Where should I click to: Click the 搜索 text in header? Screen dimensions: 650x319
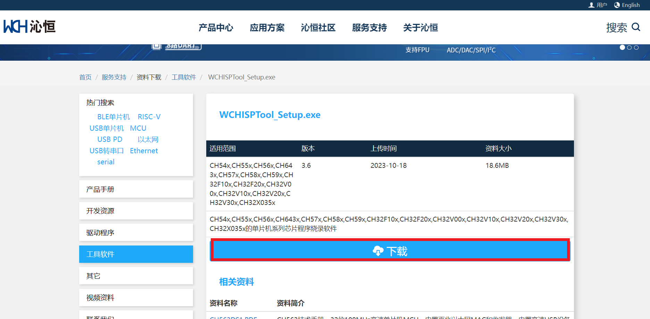click(617, 27)
